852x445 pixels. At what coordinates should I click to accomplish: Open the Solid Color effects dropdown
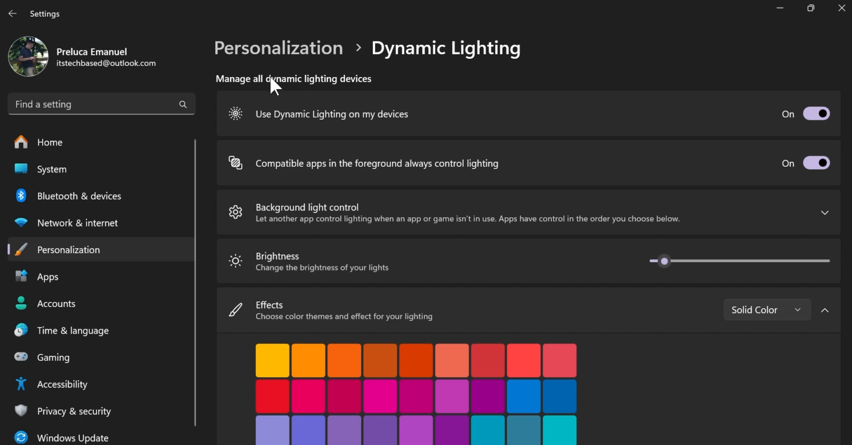click(767, 310)
